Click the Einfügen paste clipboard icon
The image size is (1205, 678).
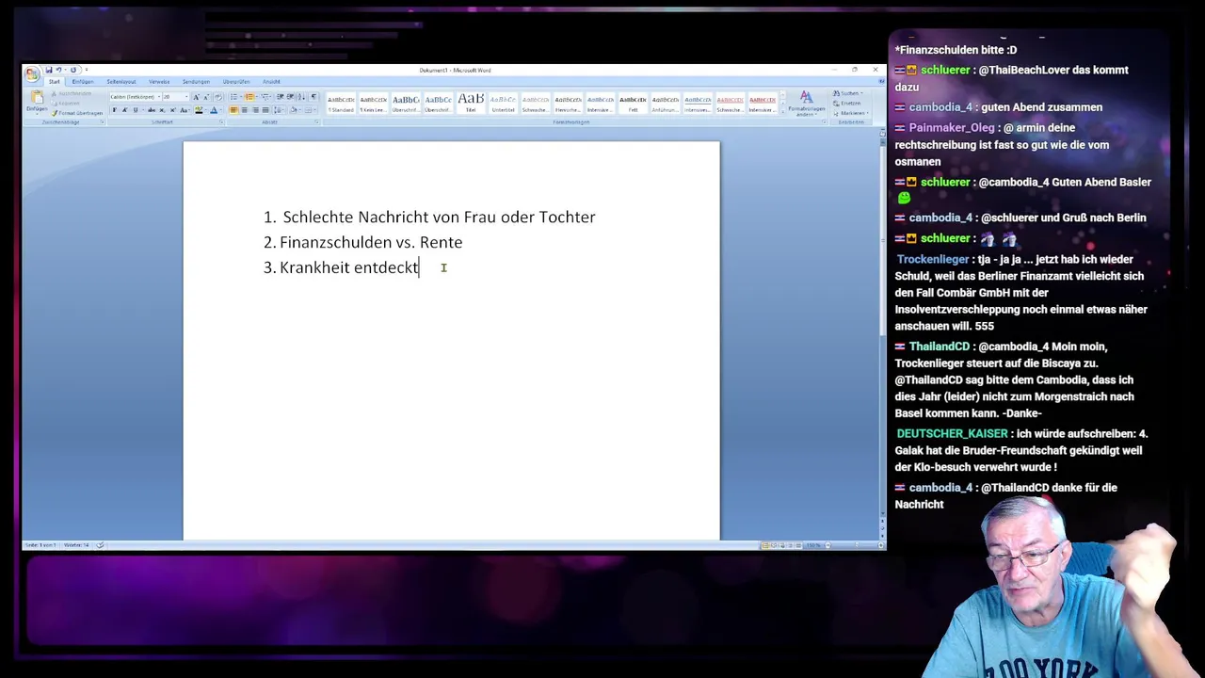[x=37, y=98]
